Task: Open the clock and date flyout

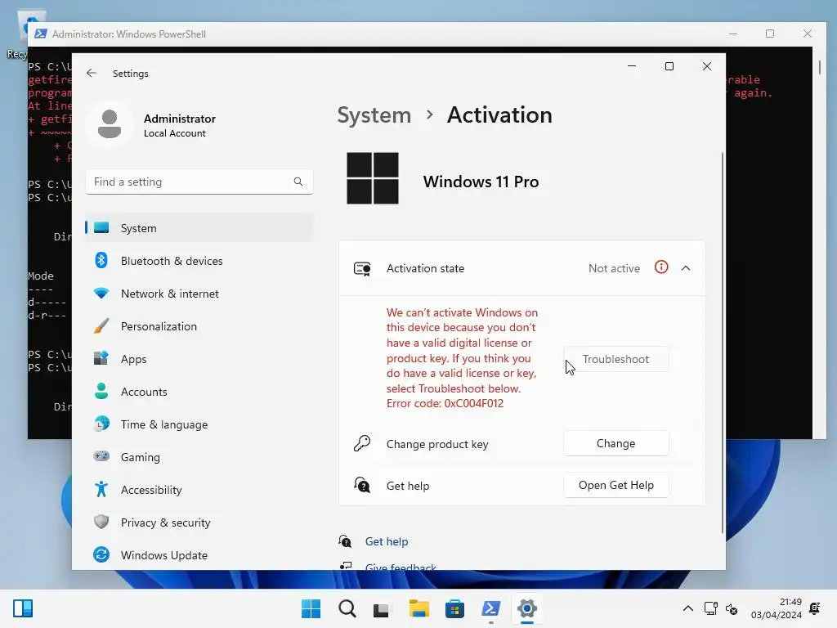Action: tap(777, 608)
